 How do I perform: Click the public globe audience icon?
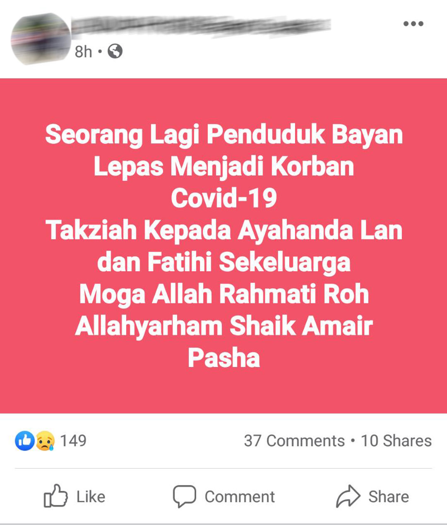[x=115, y=51]
